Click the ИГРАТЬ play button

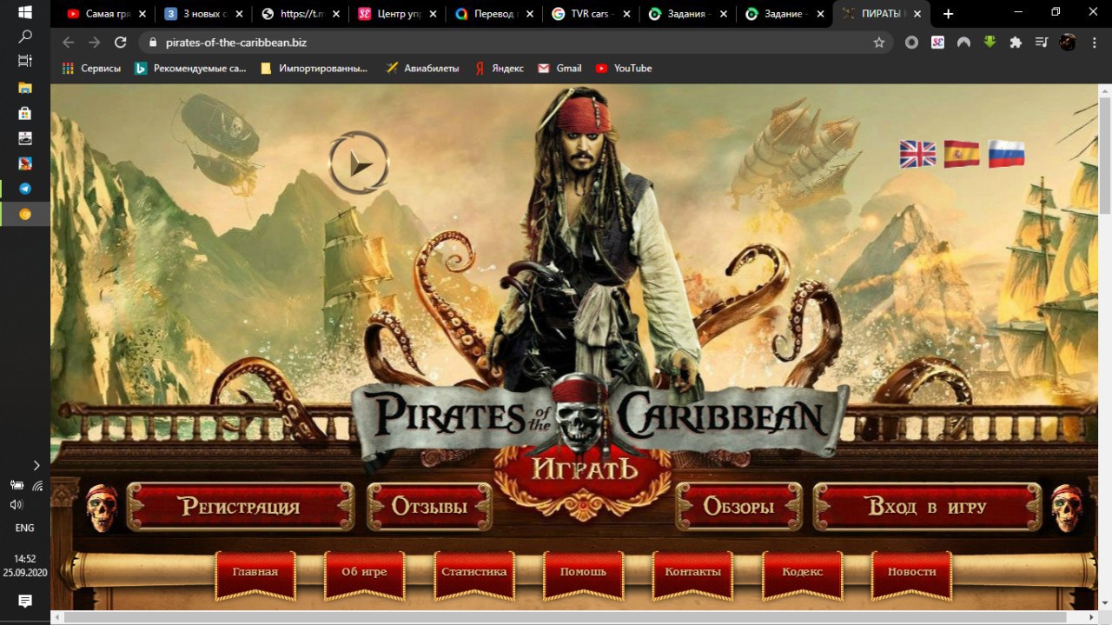[x=582, y=470]
